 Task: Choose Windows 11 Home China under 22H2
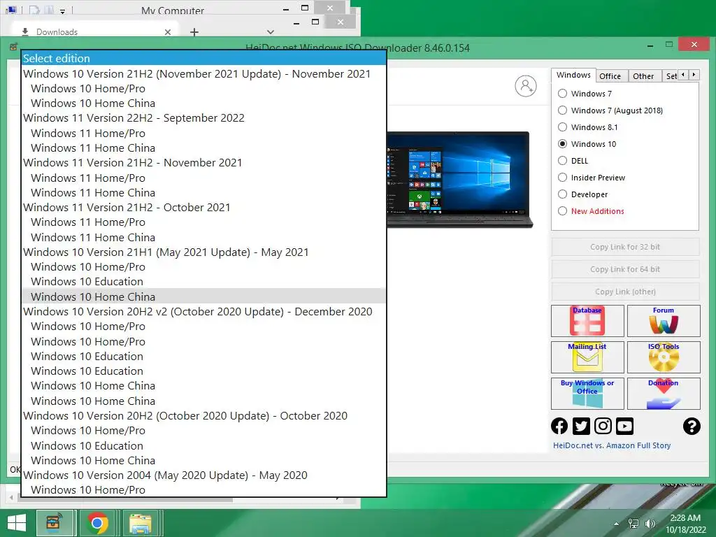point(203,148)
